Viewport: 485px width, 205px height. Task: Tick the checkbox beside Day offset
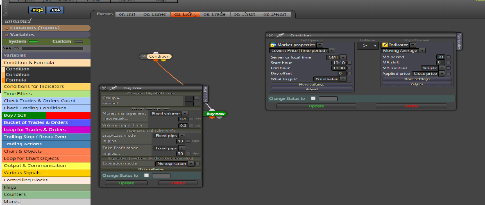pos(349,74)
